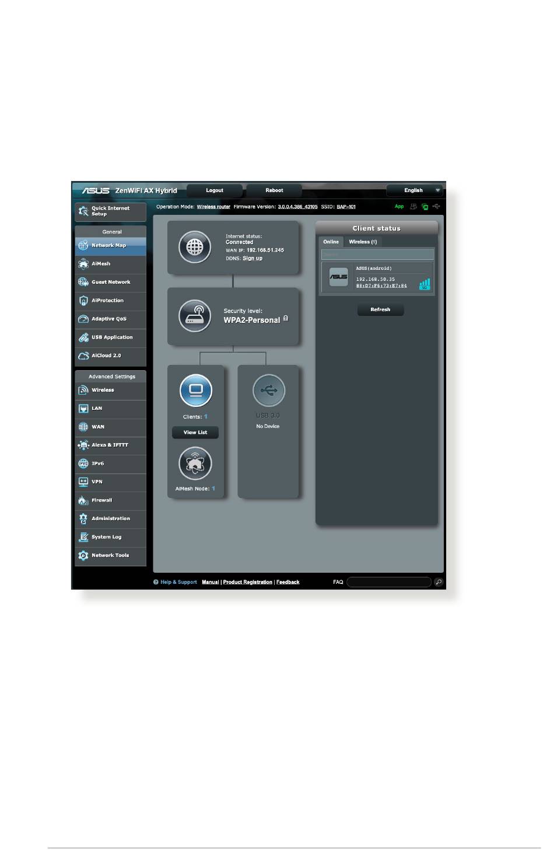Click the Refresh button

(380, 310)
